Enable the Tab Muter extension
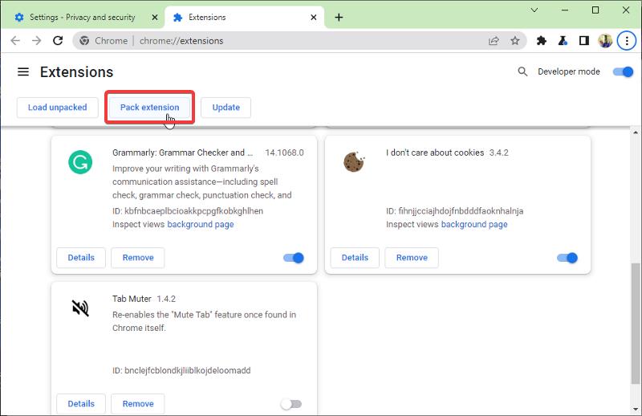Image resolution: width=642 pixels, height=416 pixels. pos(291,404)
